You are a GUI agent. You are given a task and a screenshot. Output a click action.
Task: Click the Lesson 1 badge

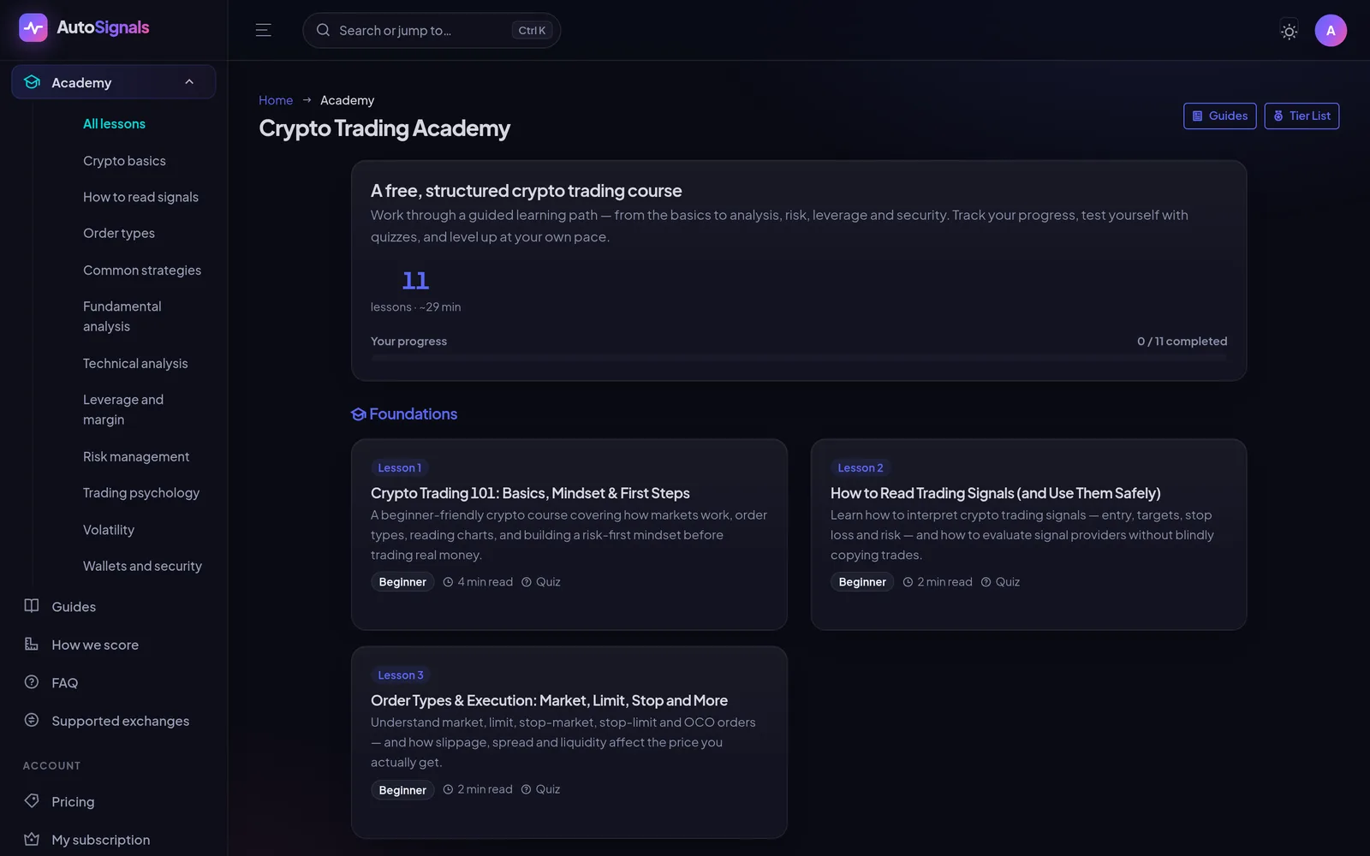[400, 467]
